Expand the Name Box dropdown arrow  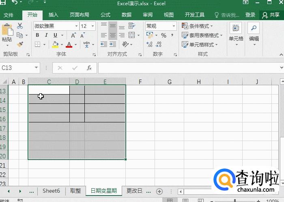pos(36,67)
